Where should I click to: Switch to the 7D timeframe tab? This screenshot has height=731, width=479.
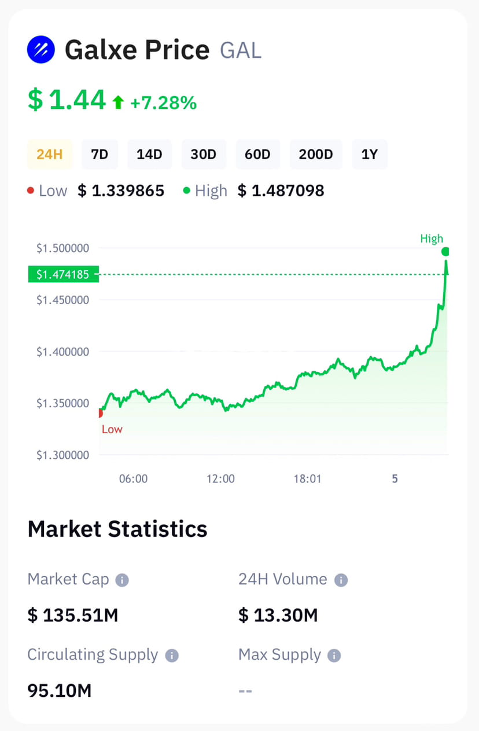tap(100, 154)
